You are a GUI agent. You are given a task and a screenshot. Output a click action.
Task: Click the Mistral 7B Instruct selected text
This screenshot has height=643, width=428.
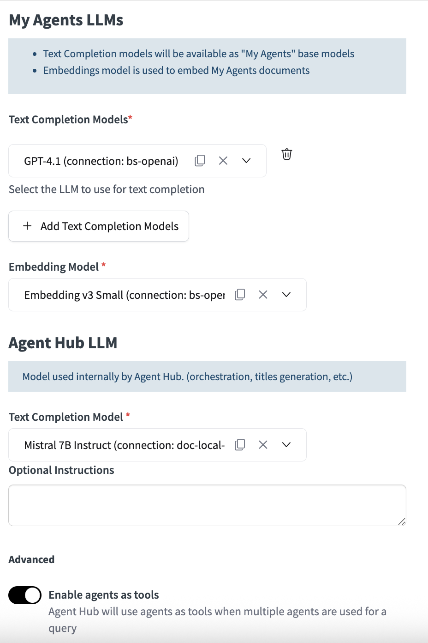point(125,445)
